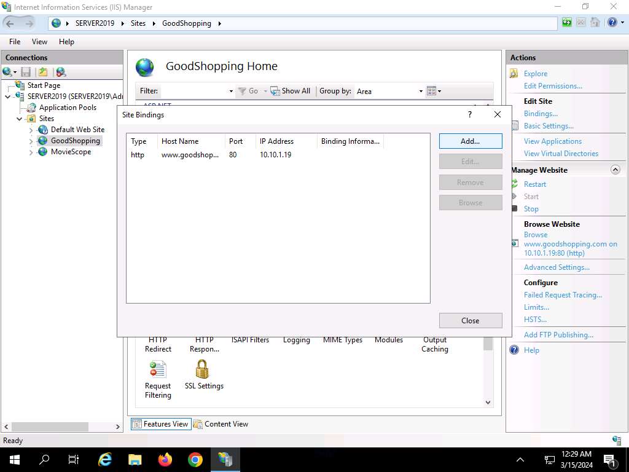Click the Filter text input field
Screen dimensions: 629x472
(x=193, y=91)
